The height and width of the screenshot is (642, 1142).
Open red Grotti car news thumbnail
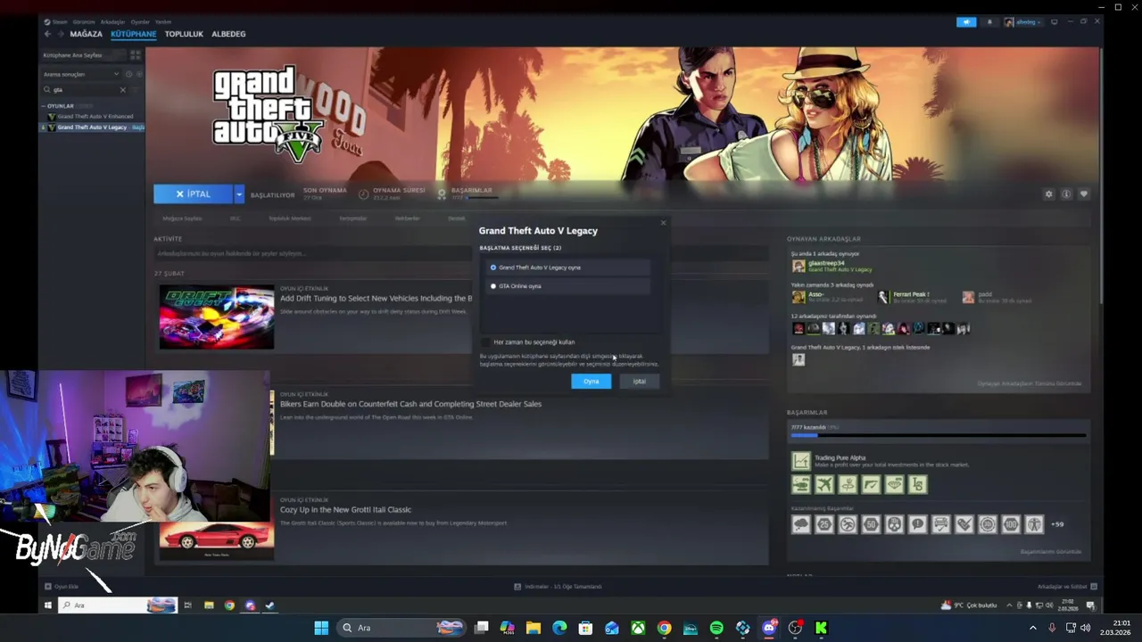[217, 542]
